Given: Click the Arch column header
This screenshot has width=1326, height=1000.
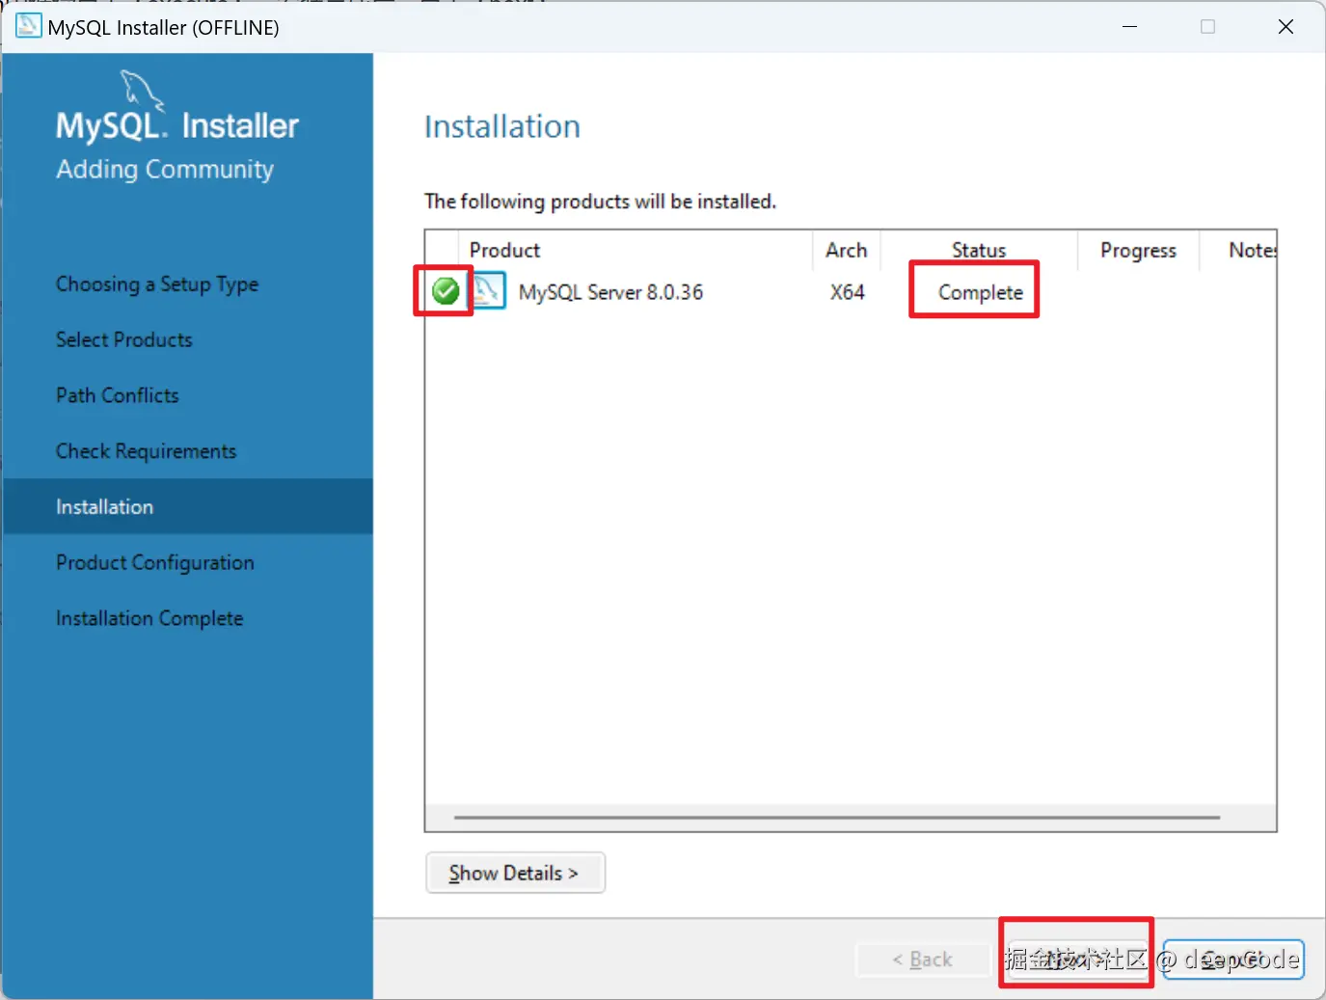Looking at the screenshot, I should pyautogui.click(x=846, y=250).
